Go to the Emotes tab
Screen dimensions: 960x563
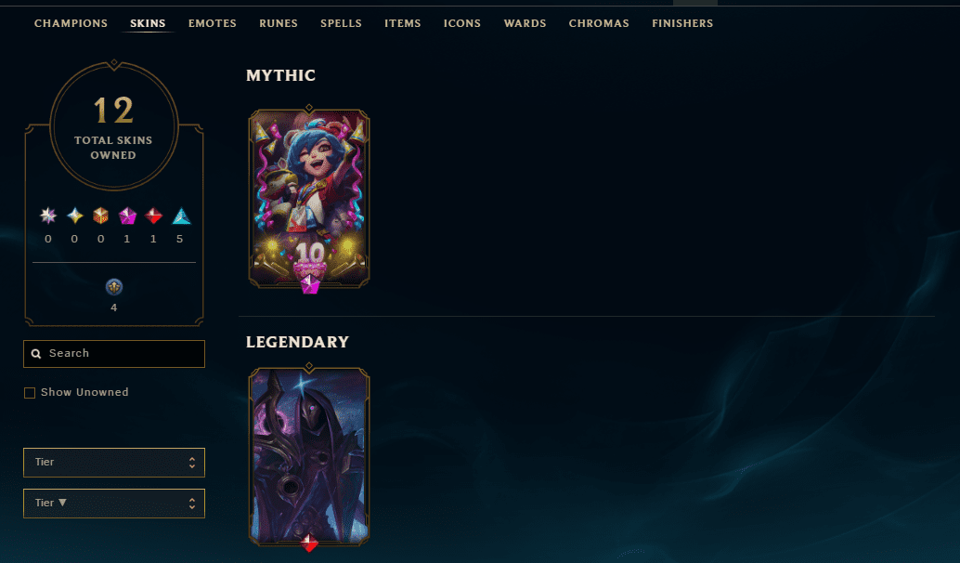213,23
